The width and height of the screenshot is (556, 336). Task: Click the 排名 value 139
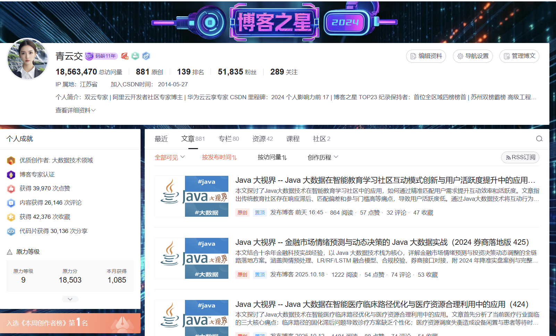190,72
